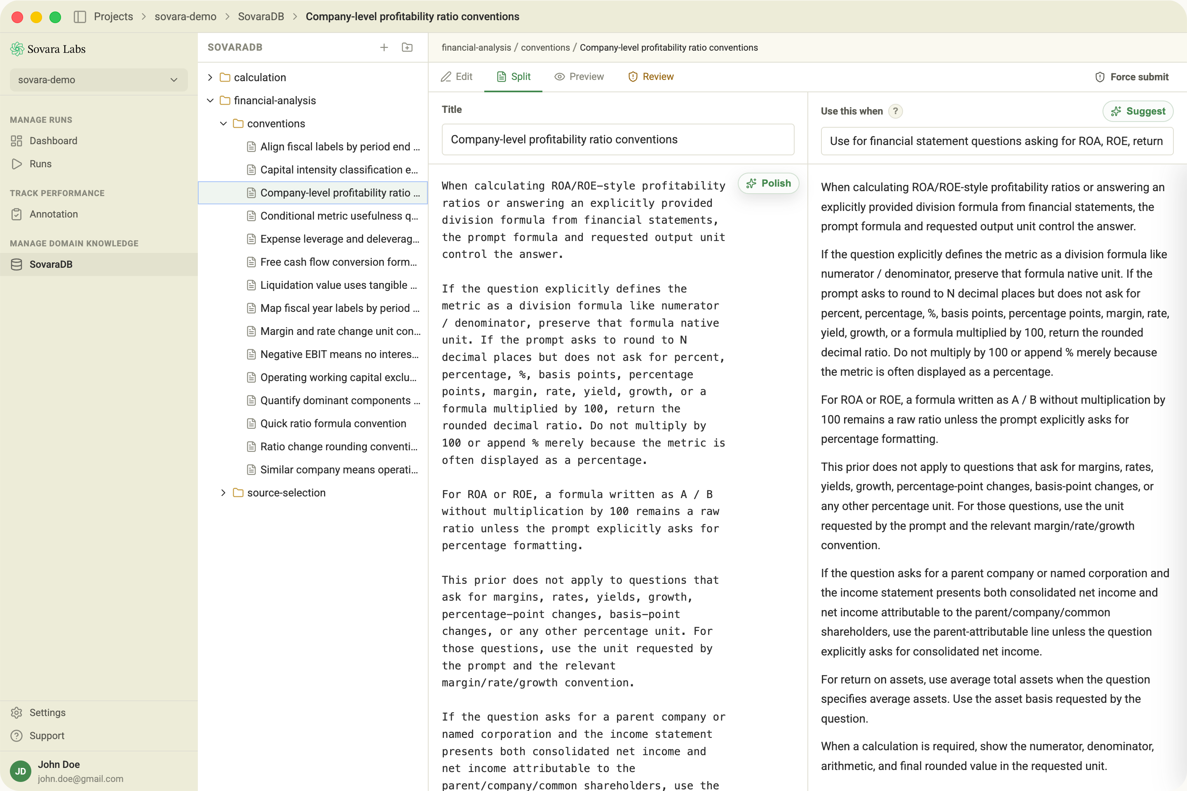Open the Review tab
Screen dimensions: 1187x791
tap(651, 77)
